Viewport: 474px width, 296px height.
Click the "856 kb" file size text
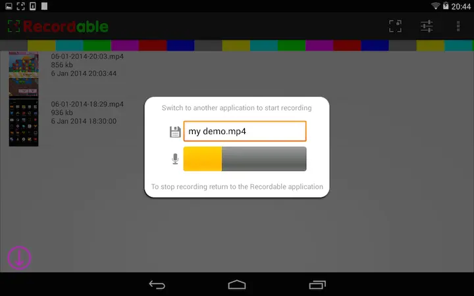(x=62, y=65)
